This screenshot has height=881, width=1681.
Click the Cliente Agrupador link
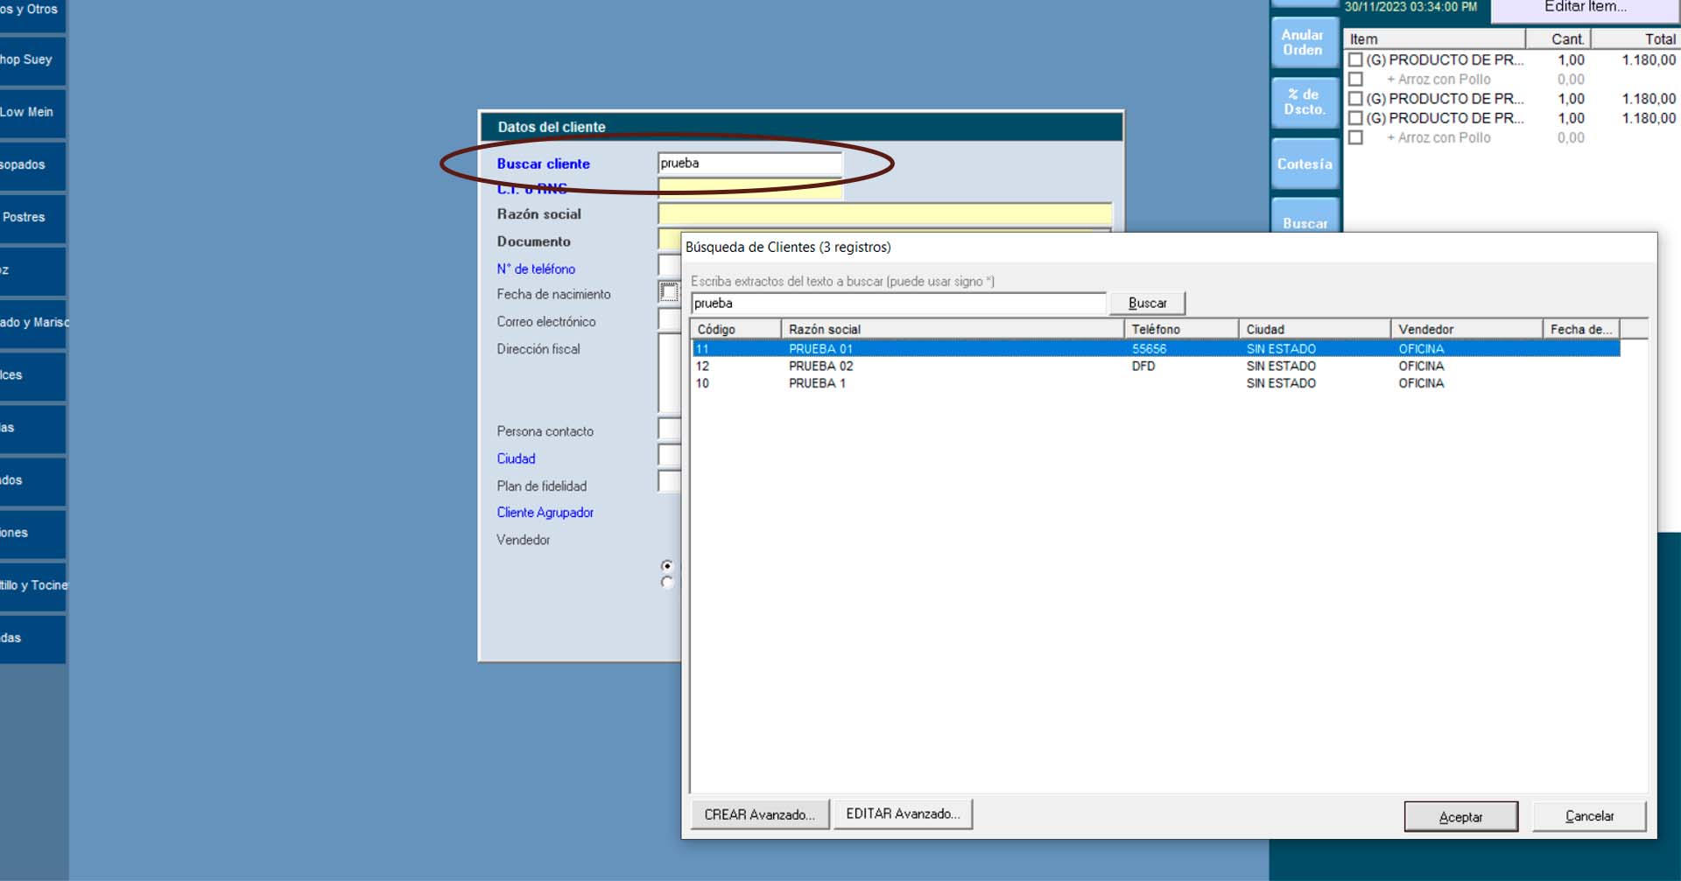pos(545,513)
